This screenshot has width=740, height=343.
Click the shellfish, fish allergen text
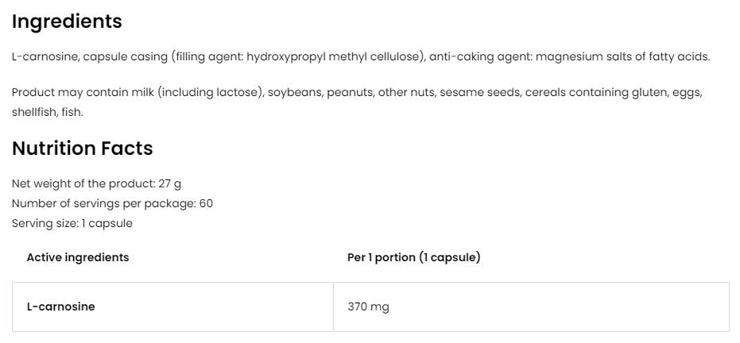click(47, 112)
